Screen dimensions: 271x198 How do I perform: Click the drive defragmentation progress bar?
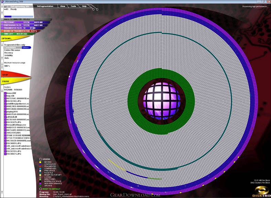19,17
